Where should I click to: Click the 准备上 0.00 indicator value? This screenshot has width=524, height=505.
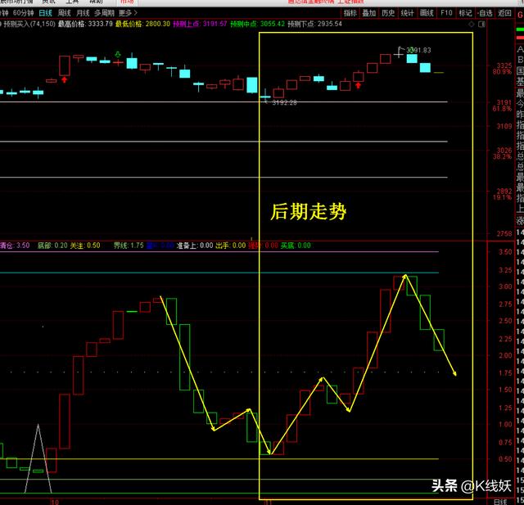(195, 246)
